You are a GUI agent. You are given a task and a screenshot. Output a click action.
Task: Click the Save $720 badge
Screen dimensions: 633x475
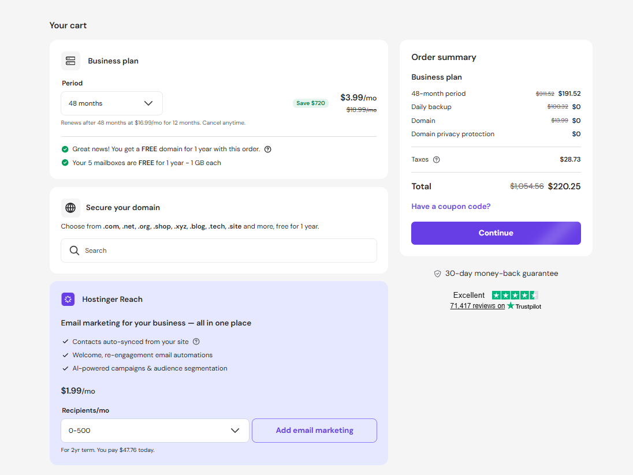pos(311,103)
